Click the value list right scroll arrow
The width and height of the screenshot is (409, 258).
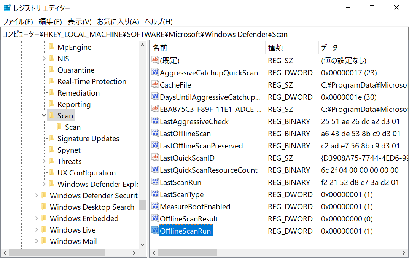(x=404, y=253)
